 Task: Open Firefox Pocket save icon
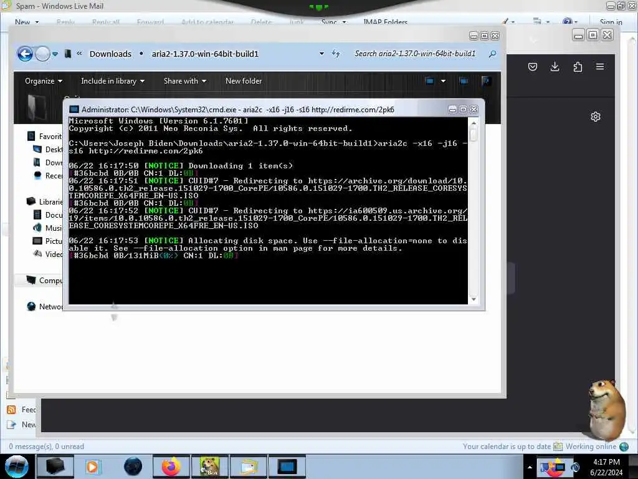click(532, 67)
